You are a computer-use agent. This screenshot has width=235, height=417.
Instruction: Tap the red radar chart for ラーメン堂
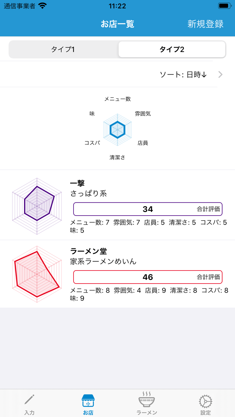tap(37, 274)
